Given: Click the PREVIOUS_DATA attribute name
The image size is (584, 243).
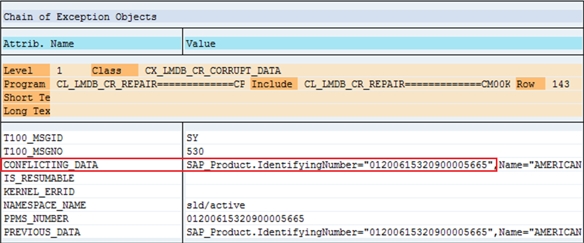Looking at the screenshot, I should pos(42,232).
